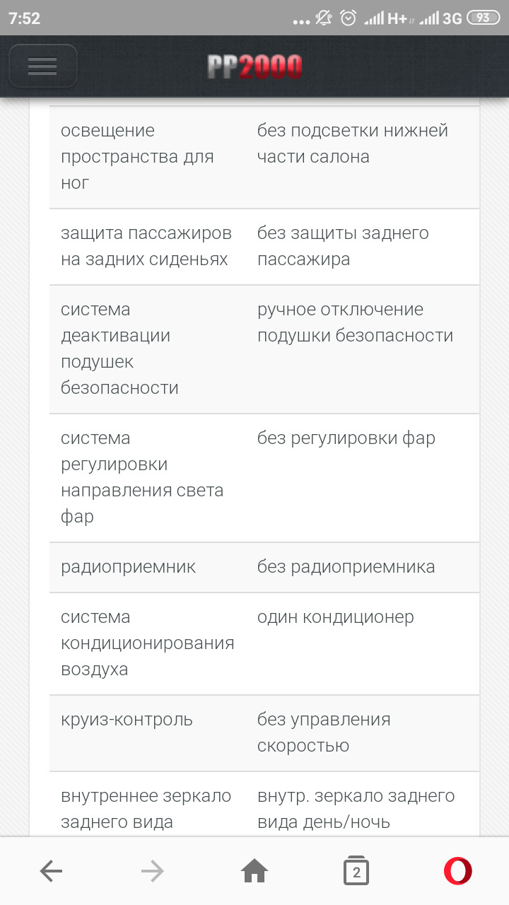Tap the PP2000 site logo

tap(255, 67)
